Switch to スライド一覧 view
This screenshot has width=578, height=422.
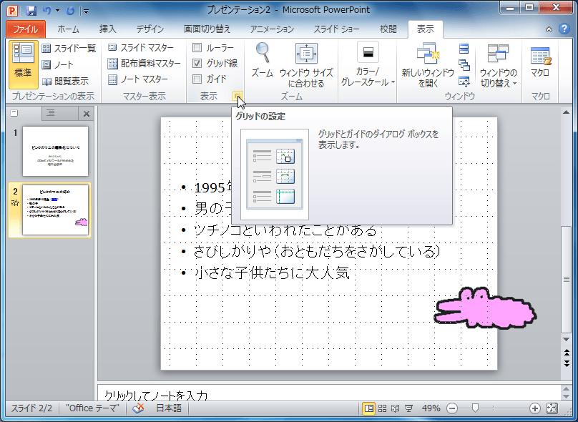(x=69, y=49)
